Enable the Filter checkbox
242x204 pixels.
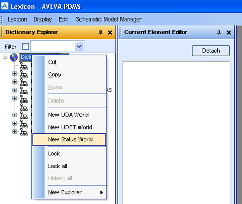[x=26, y=46]
